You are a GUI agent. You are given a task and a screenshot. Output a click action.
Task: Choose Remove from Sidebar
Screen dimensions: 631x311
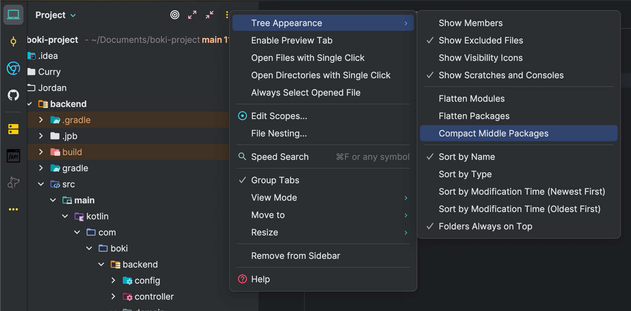tap(295, 256)
